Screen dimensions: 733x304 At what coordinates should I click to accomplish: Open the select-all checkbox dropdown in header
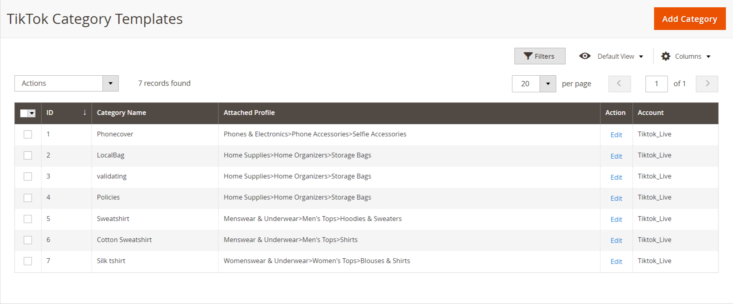coord(32,113)
